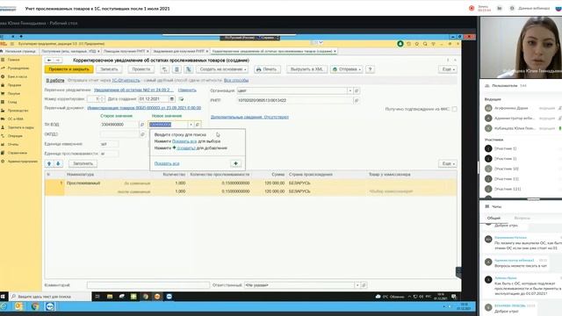Click the Показать все link at popup bottom
562x316 pixels.
pyautogui.click(x=167, y=163)
